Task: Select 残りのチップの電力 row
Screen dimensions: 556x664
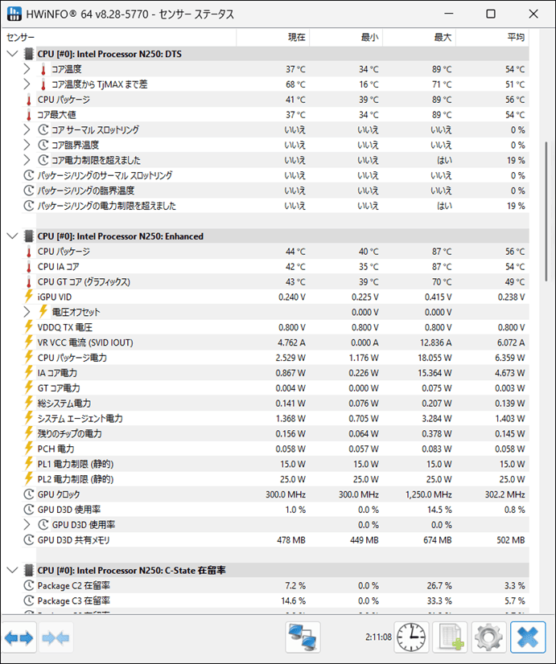Action: point(275,433)
